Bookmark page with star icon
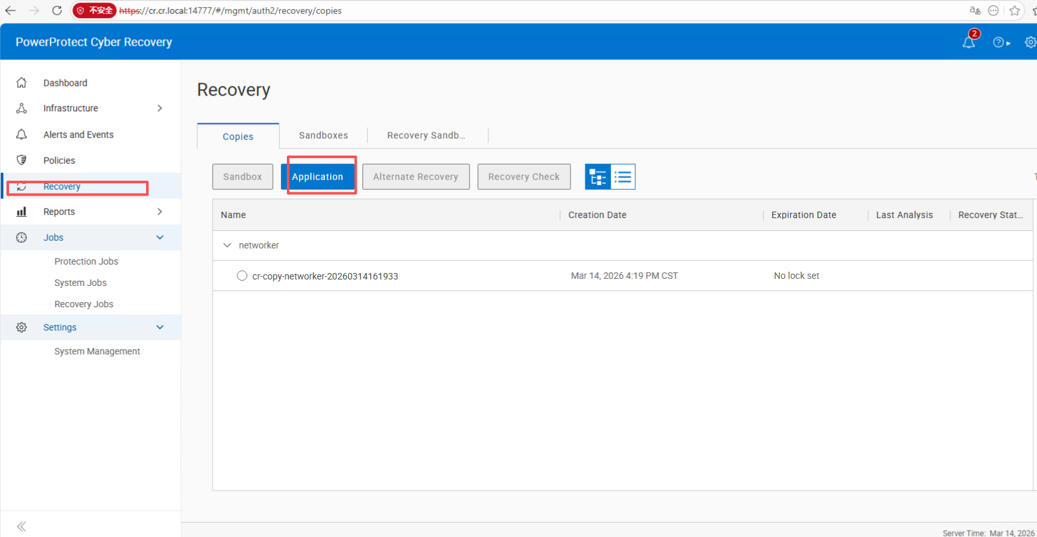Screen dimensions: 1037x537 pos(1014,10)
